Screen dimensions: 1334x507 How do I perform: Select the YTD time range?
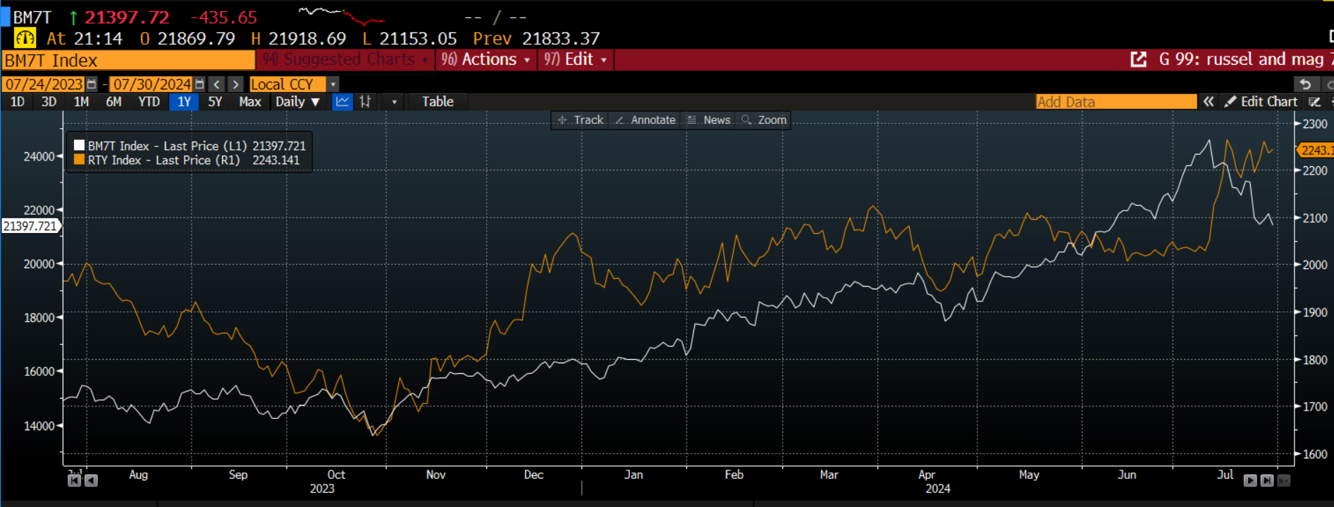[x=149, y=102]
